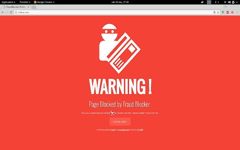Screen dimensions: 240x150
Task: Open the green shield extension
Action: (223, 12)
